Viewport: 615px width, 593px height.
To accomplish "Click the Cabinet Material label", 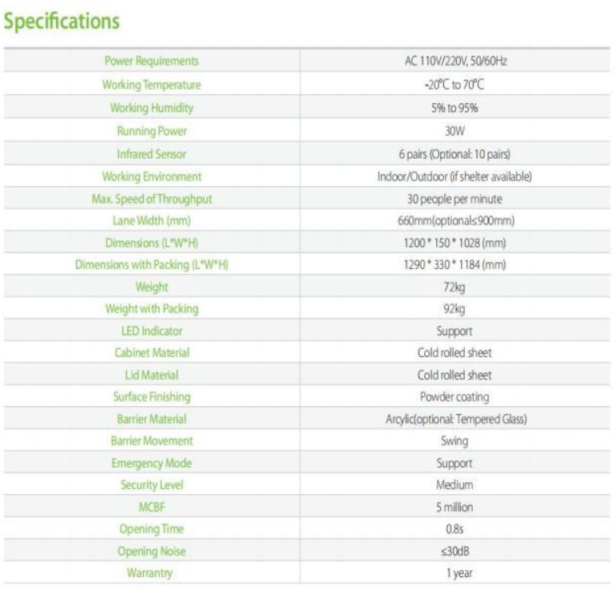I will [x=152, y=353].
